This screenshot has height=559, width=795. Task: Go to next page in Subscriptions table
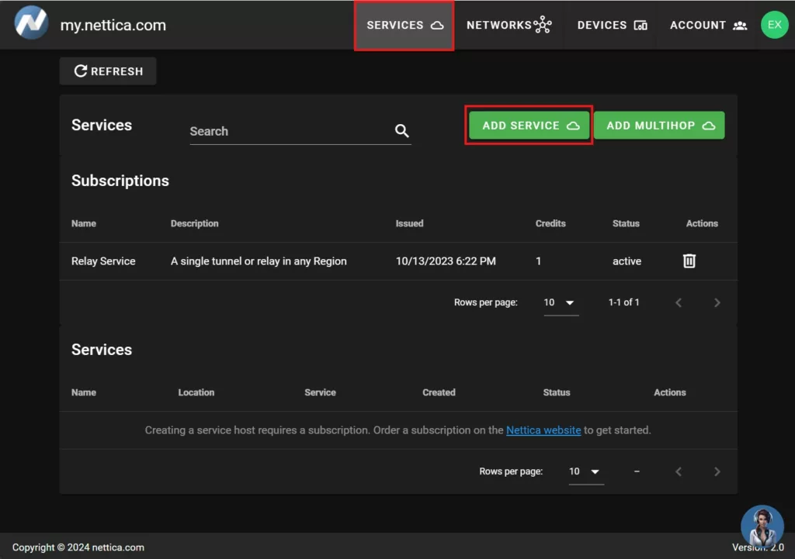click(x=717, y=302)
